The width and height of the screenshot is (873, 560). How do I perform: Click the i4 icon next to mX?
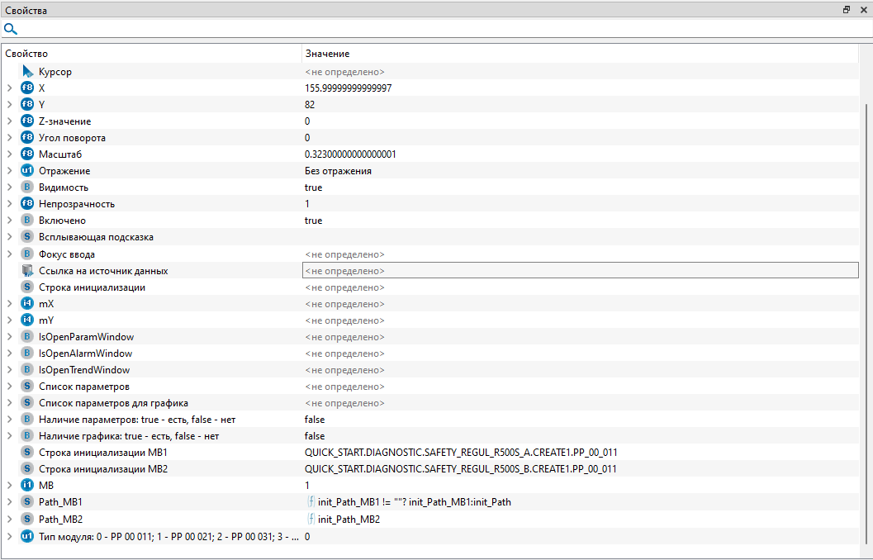[x=27, y=304]
